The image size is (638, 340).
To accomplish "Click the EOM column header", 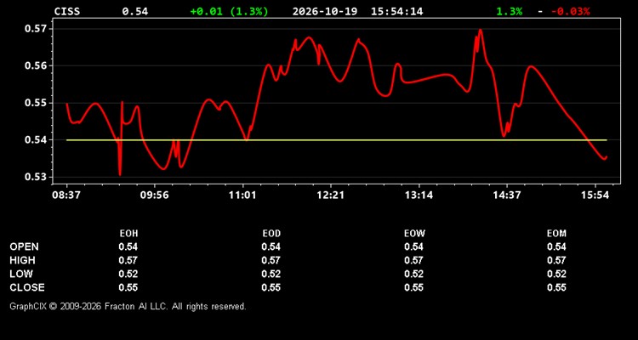I will tap(556, 234).
